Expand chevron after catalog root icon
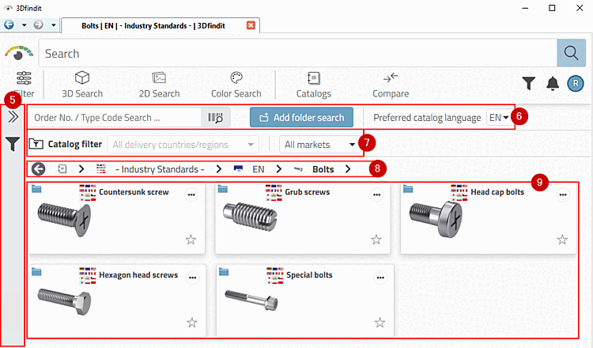Viewport: 593px width, 348px height. [x=81, y=169]
